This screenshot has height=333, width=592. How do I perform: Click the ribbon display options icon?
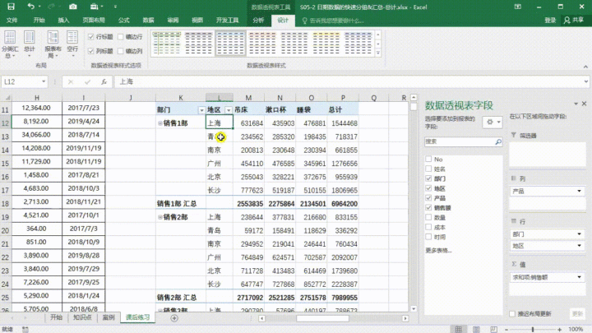[x=518, y=7]
